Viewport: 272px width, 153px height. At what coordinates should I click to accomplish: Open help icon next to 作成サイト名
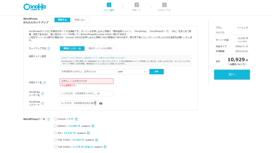pos(44,83)
